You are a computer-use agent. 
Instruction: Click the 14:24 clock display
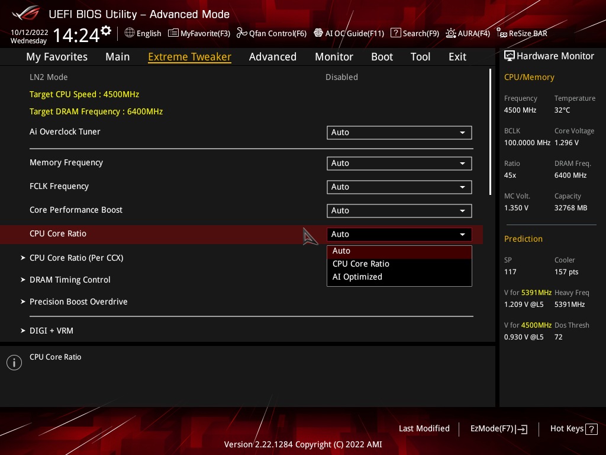pos(76,36)
